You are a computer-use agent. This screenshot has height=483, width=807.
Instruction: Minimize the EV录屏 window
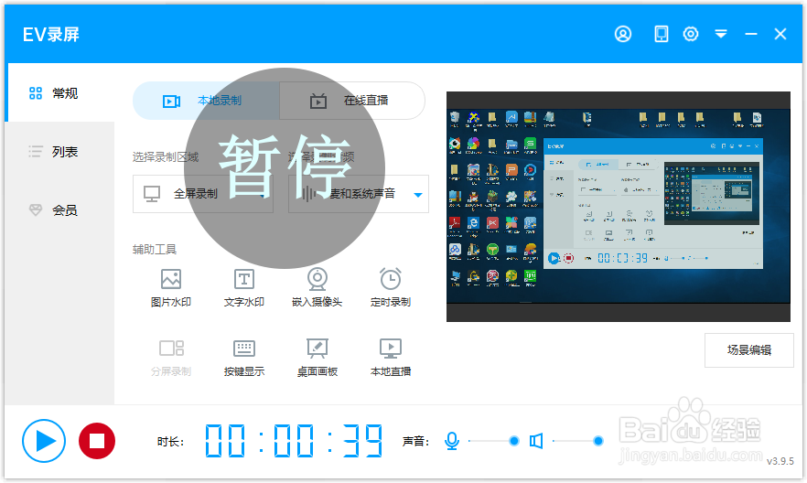(751, 34)
